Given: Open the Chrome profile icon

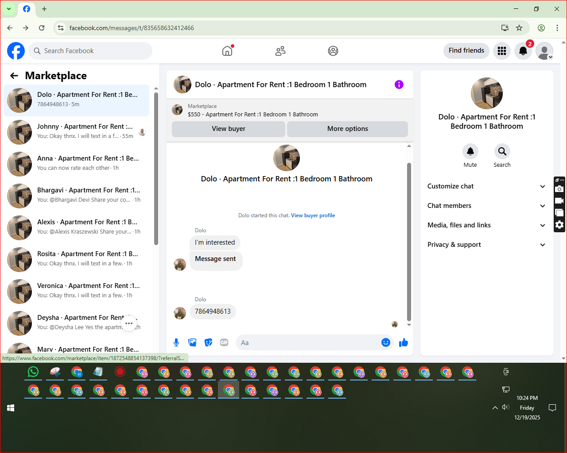Looking at the screenshot, I should pyautogui.click(x=541, y=28).
